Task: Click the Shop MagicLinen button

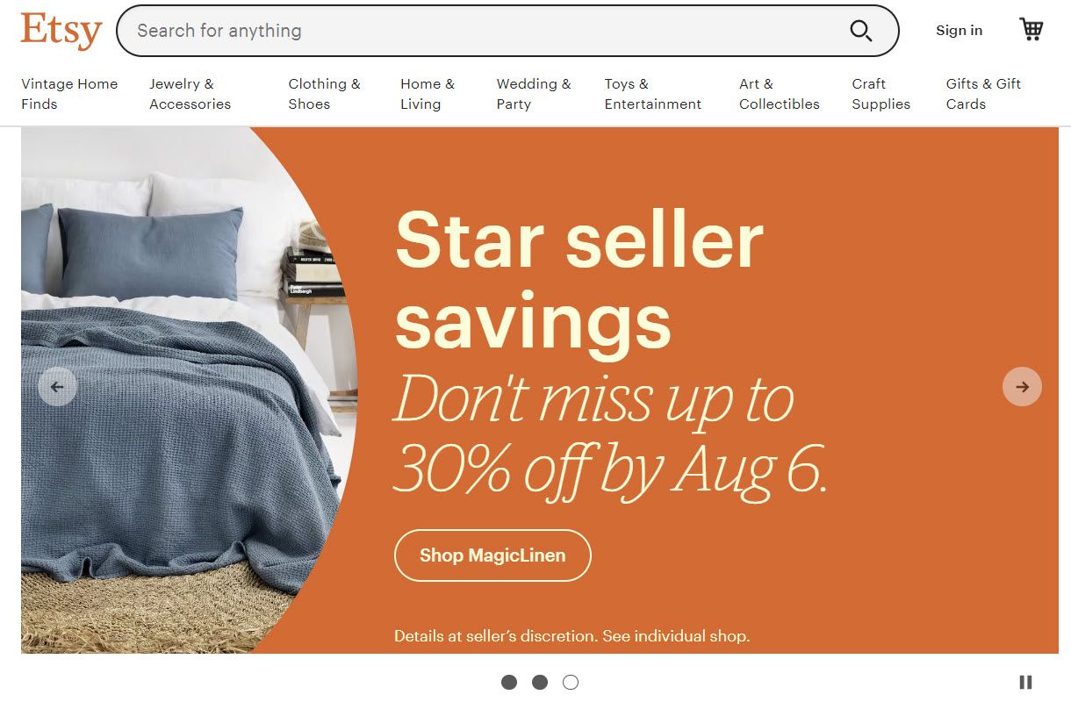Action: click(492, 555)
